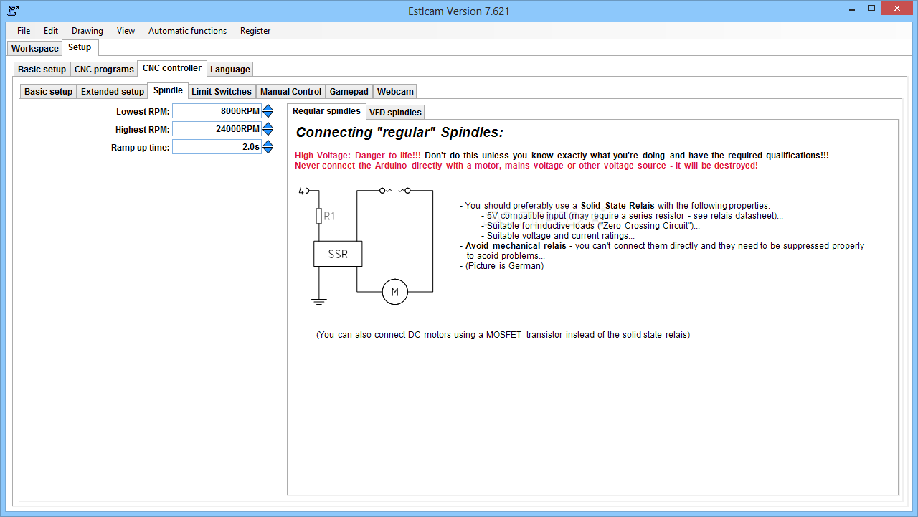The width and height of the screenshot is (918, 517).
Task: Click the 'Highest RPM:' label
Action: 142,130
